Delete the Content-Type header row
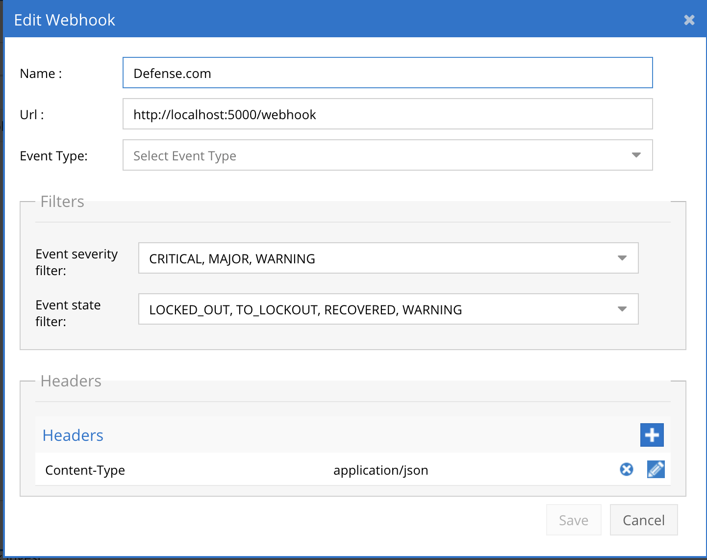This screenshot has width=707, height=560. point(626,469)
